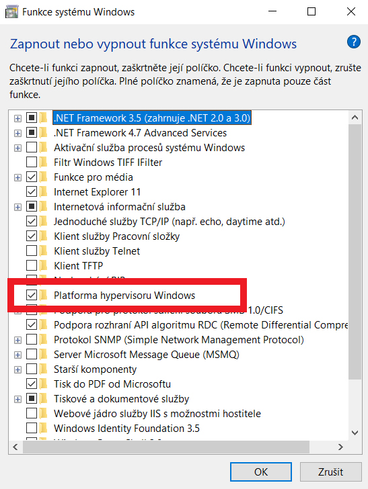Image resolution: width=368 pixels, height=489 pixels.
Task: Click folder icon beside Protokol SNMP
Action: point(44,340)
